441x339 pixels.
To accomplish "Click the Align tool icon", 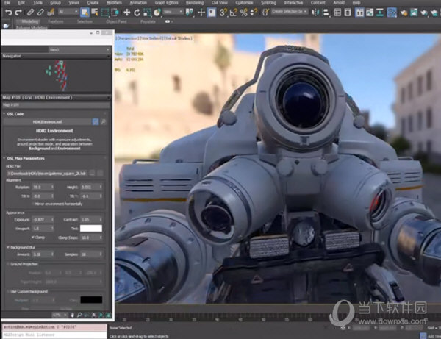I will [x=326, y=13].
